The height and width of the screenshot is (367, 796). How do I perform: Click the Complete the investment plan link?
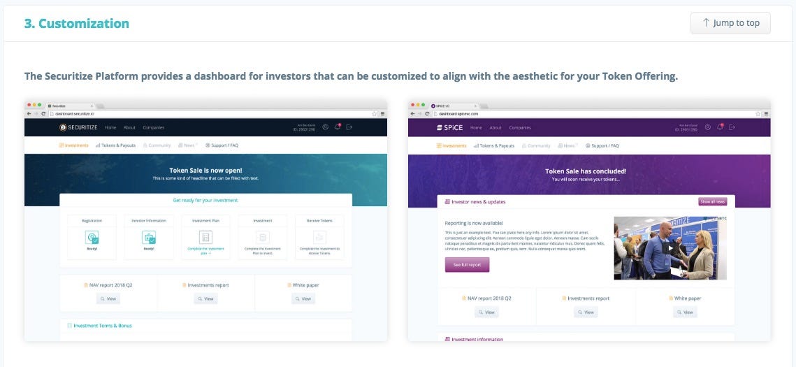[205, 250]
